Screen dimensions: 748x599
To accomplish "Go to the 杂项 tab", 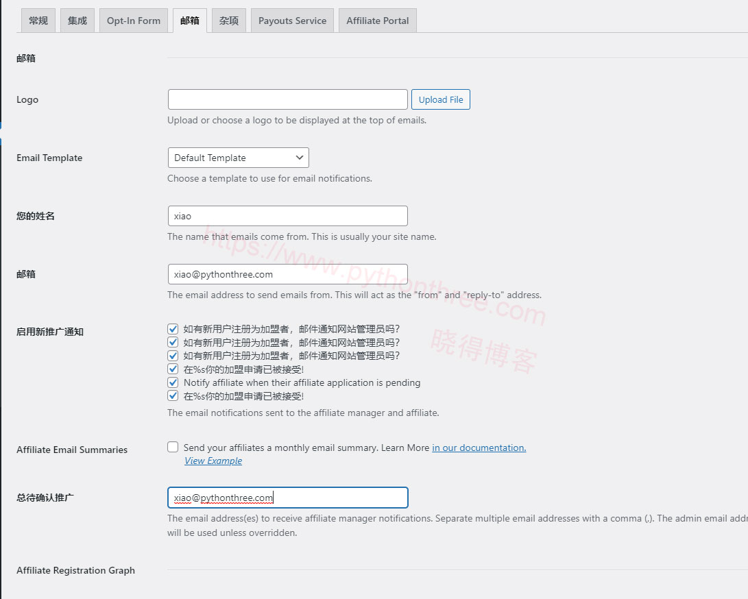I will pos(229,21).
